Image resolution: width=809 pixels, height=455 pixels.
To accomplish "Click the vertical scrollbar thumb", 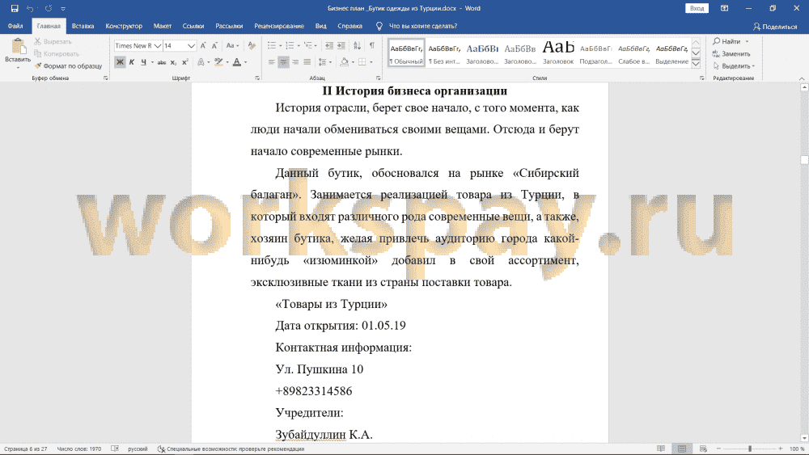I will click(x=804, y=160).
